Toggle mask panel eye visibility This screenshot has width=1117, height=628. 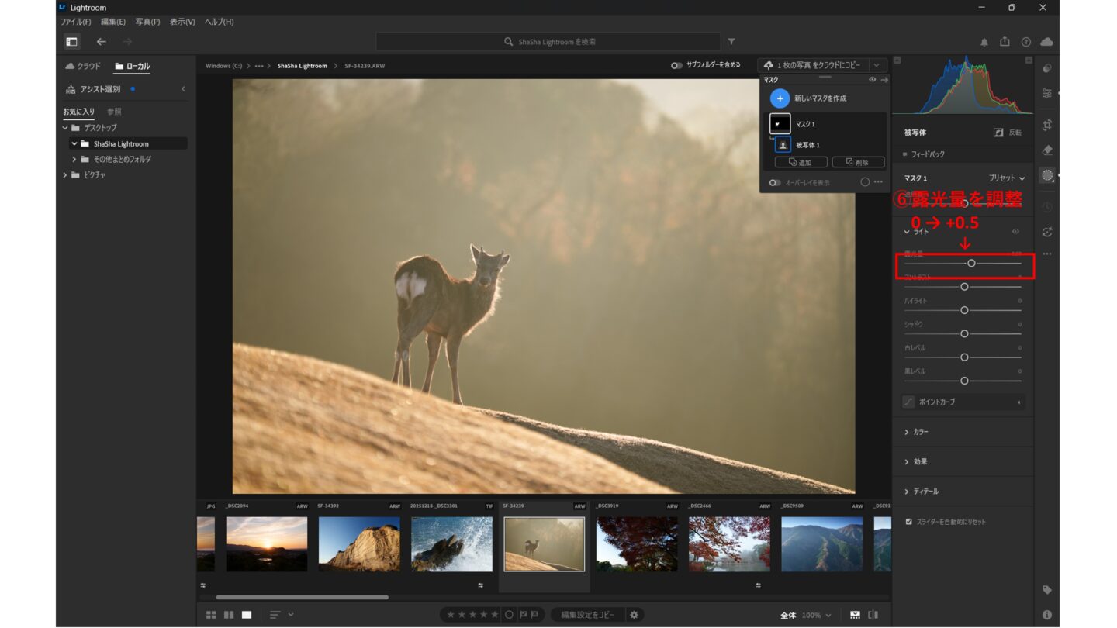click(x=872, y=80)
